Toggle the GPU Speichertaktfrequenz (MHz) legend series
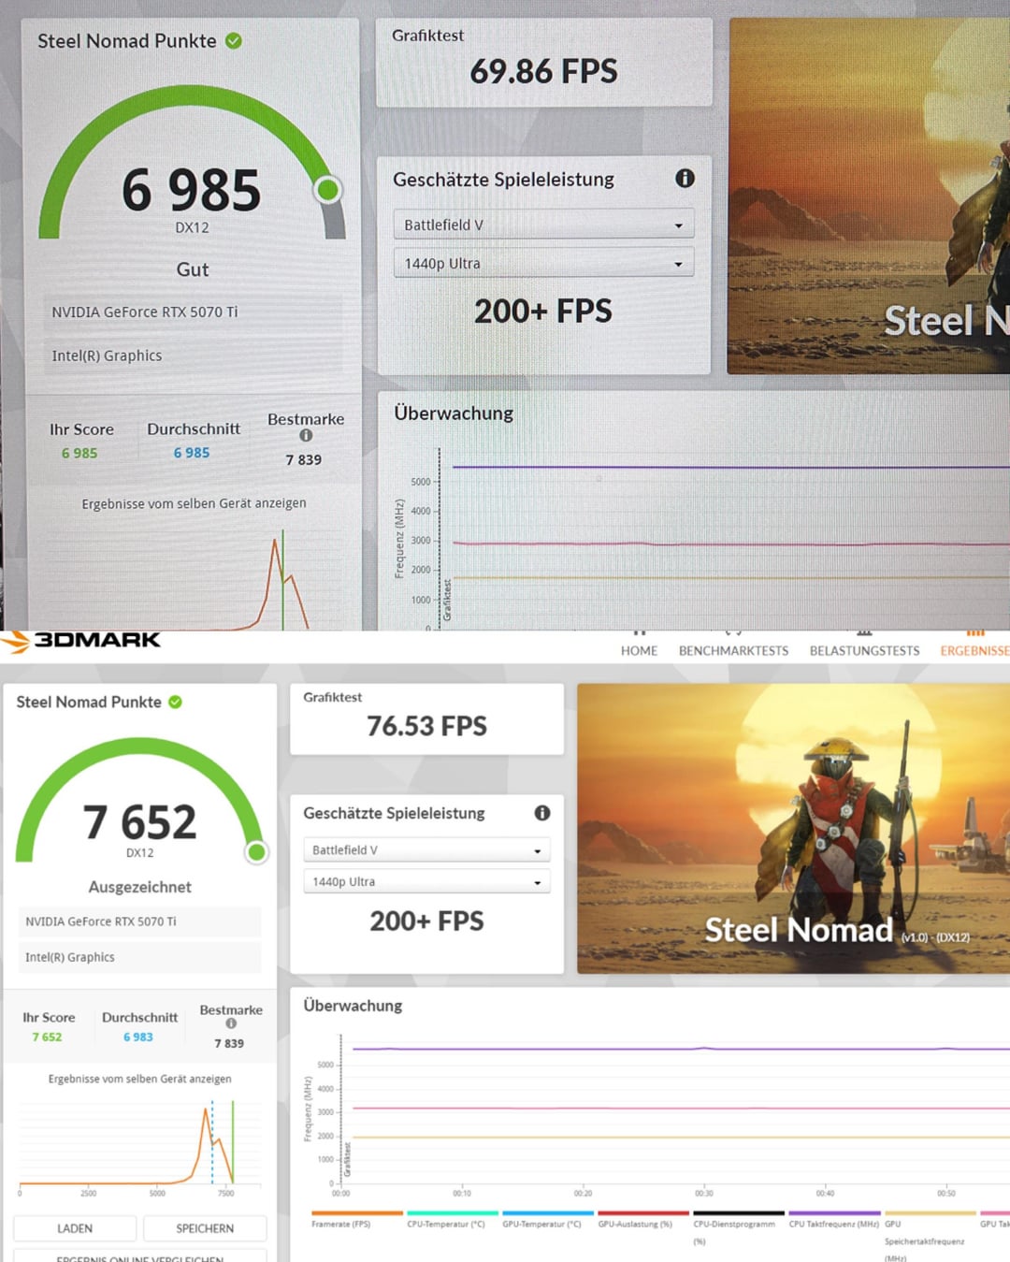The height and width of the screenshot is (1262, 1010). 930,1237
